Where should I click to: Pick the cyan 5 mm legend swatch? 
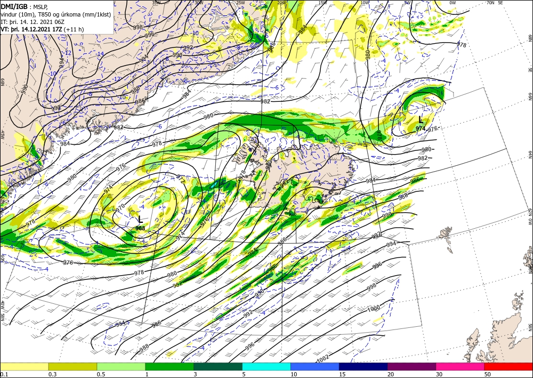(266, 366)
